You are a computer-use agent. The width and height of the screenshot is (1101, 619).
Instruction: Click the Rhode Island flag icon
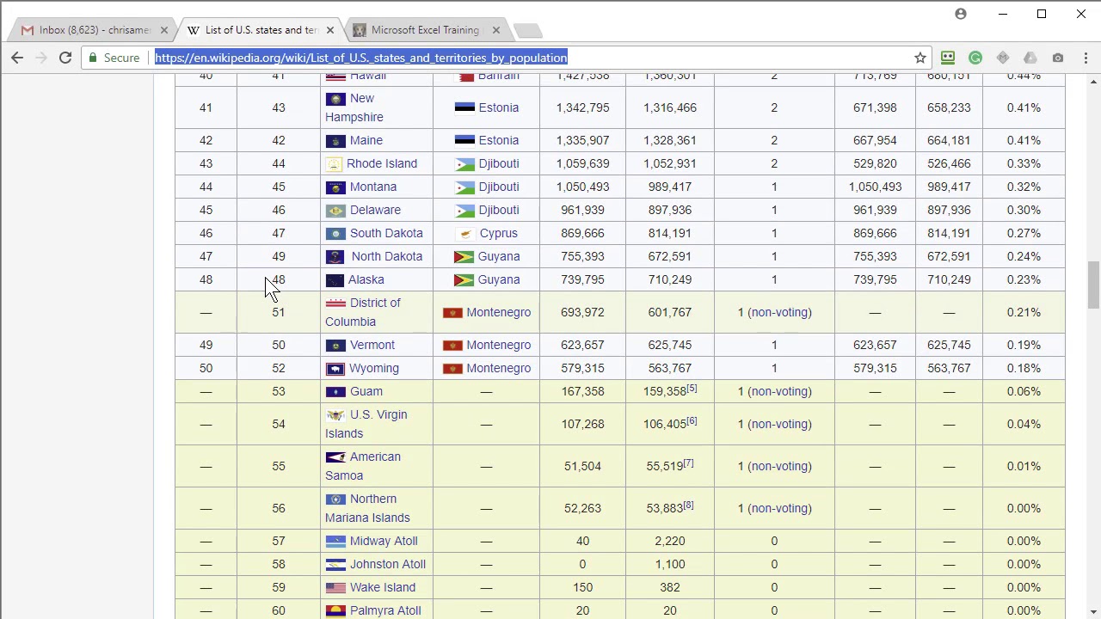point(334,163)
